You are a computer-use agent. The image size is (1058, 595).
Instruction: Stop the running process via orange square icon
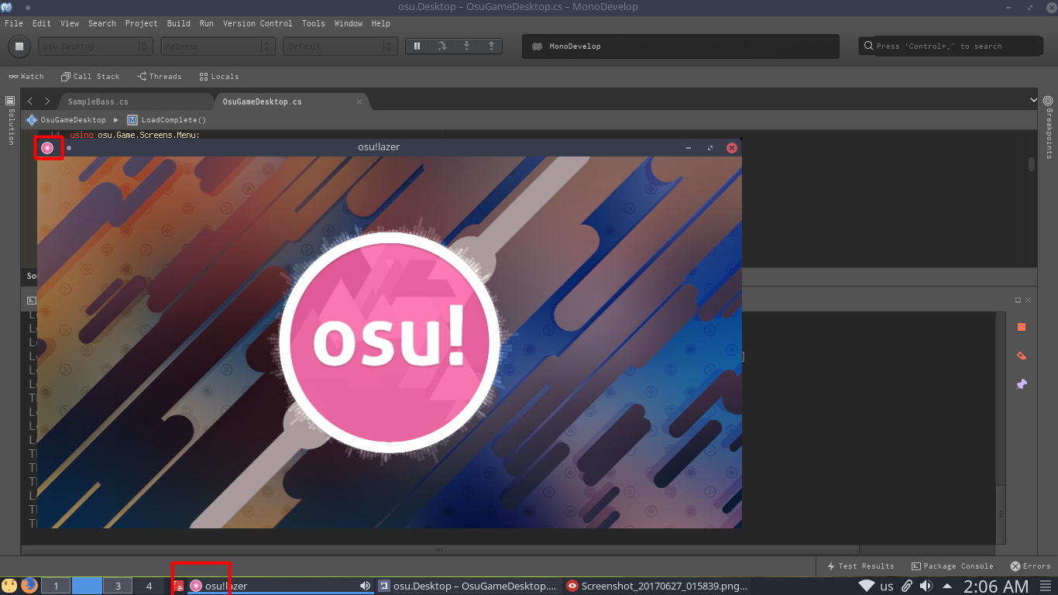coord(1021,328)
